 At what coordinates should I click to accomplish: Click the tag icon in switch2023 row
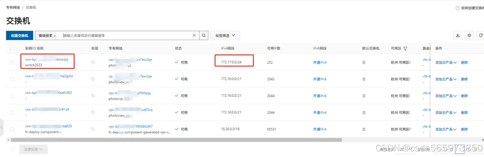pyautogui.click(x=93, y=63)
